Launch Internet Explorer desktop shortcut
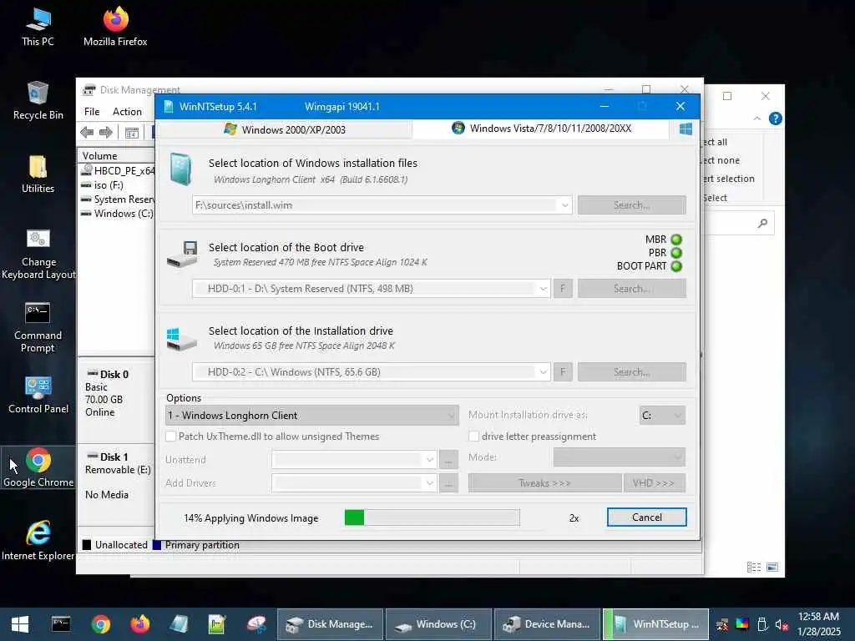855x641 pixels. click(38, 541)
